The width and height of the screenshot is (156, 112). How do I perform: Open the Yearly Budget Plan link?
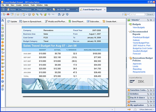point(141,43)
